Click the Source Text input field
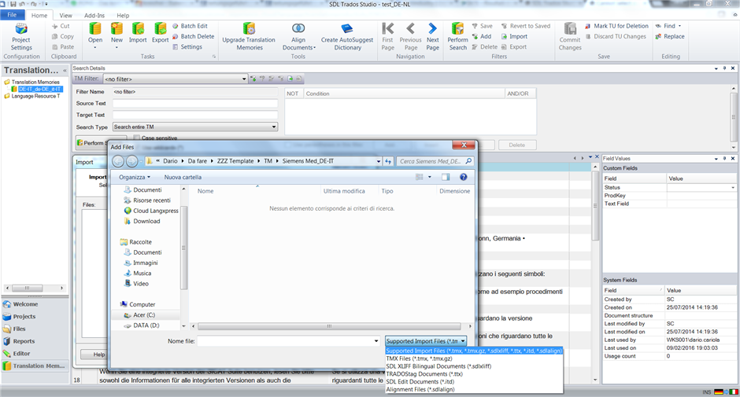 click(195, 103)
